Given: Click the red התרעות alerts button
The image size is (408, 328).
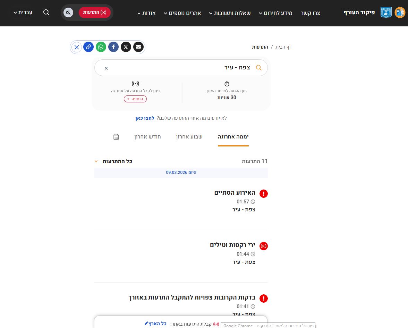Looking at the screenshot, I should coord(94,12).
